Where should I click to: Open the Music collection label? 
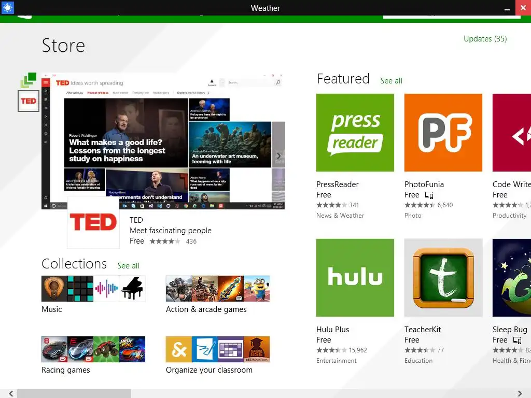point(52,309)
